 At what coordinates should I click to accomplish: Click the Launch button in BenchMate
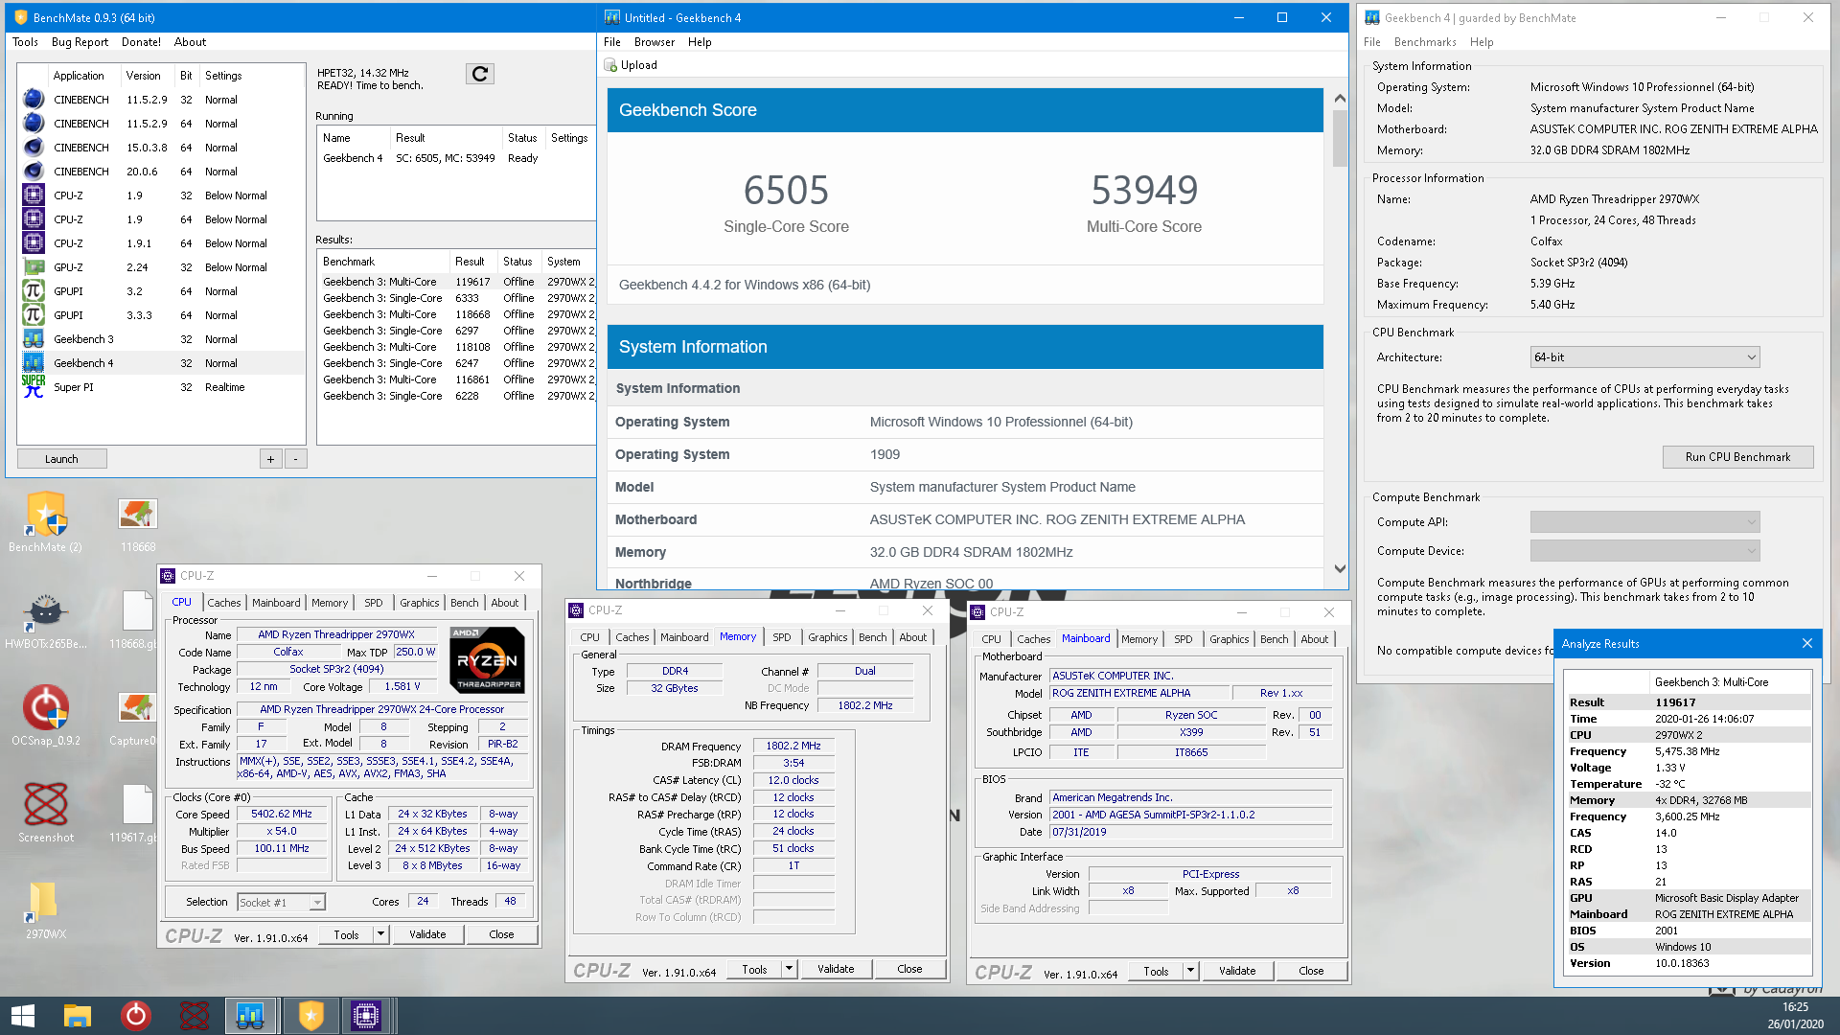point(61,459)
